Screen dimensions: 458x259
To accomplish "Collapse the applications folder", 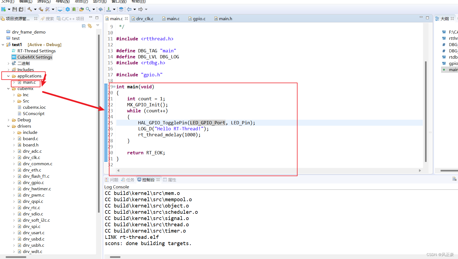I will coord(8,76).
